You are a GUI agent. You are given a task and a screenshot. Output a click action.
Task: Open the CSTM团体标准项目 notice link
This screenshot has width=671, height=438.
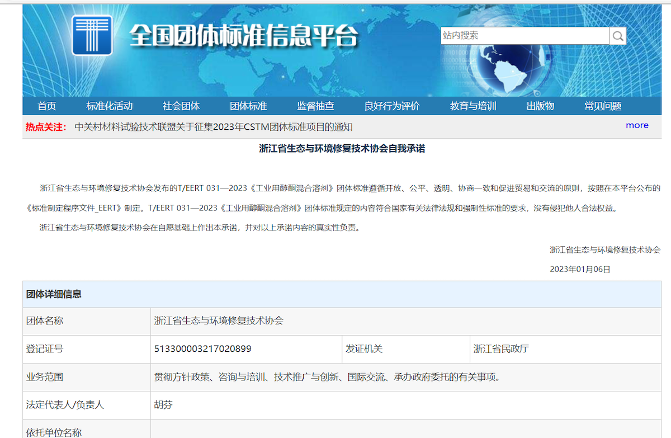tap(214, 127)
